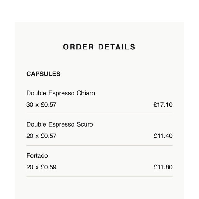Screen dimensions: 199x199
Task: Select the Double Espresso Chiaro product name
Action: [61, 93]
